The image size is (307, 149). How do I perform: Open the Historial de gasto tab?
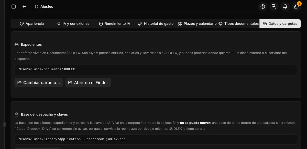click(156, 24)
